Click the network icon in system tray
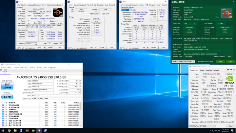Image resolution: width=236 pixels, height=133 pixels. (213, 131)
